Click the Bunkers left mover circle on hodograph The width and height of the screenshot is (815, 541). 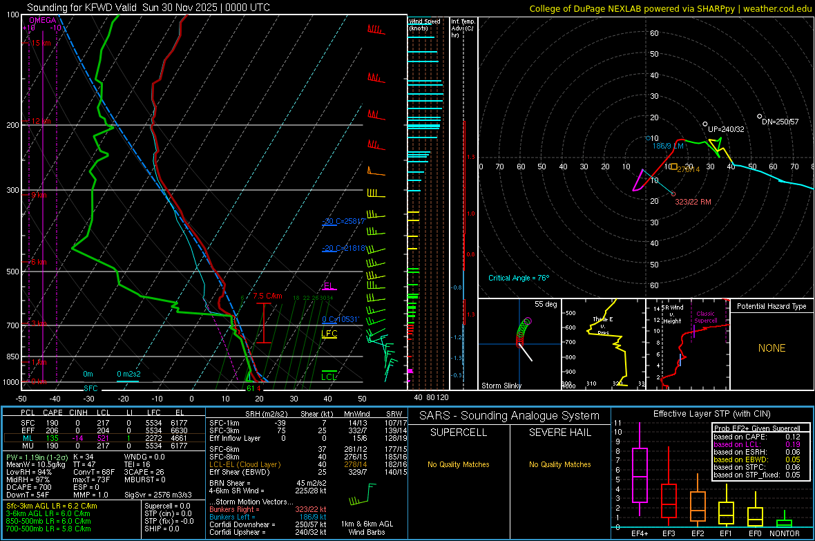tap(648, 138)
